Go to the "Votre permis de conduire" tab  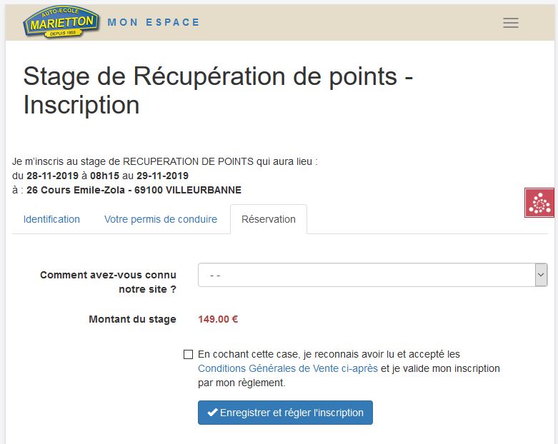161,219
